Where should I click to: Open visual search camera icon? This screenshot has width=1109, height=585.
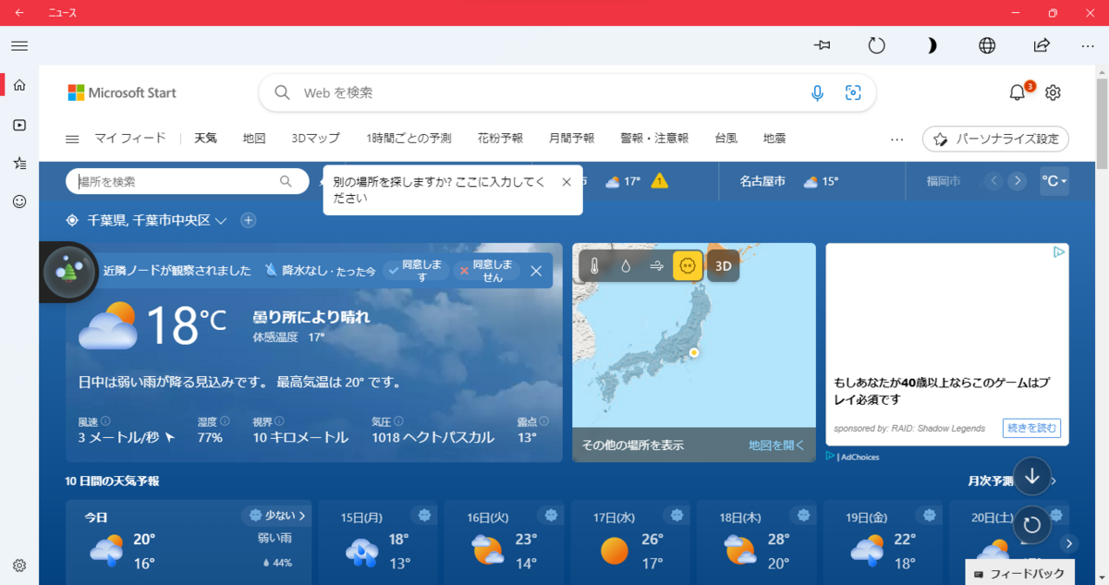pyautogui.click(x=853, y=92)
